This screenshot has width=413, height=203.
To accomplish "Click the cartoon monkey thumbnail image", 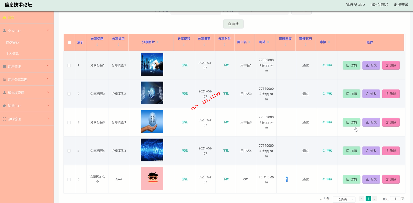I will 152,179.
